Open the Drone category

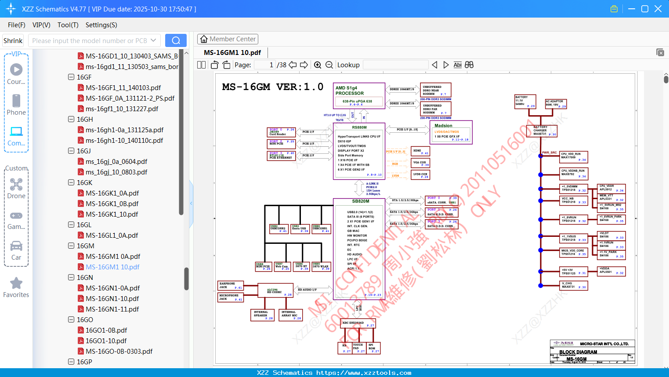point(16,188)
